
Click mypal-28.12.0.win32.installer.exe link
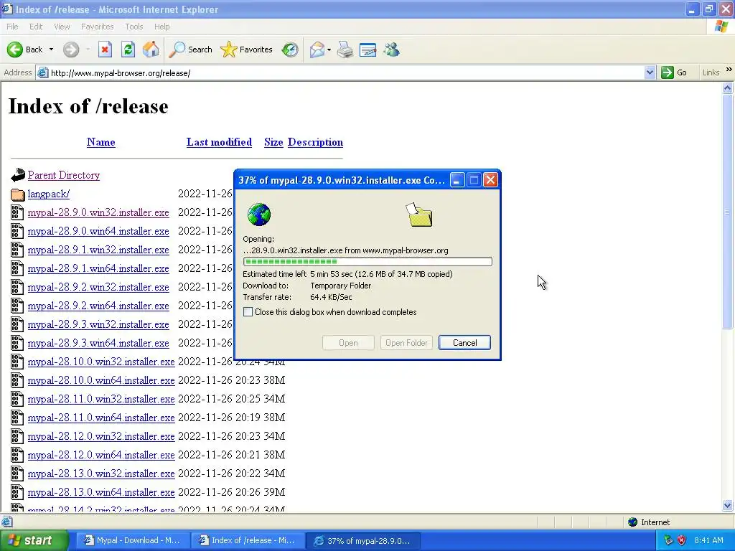[x=101, y=436]
